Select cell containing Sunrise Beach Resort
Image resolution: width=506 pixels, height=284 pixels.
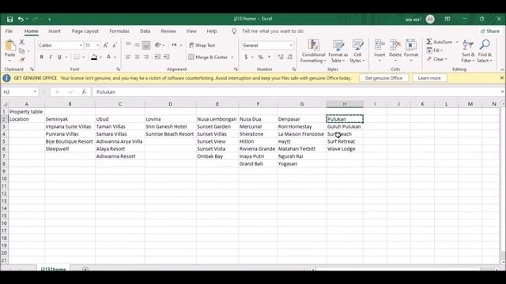(171, 134)
